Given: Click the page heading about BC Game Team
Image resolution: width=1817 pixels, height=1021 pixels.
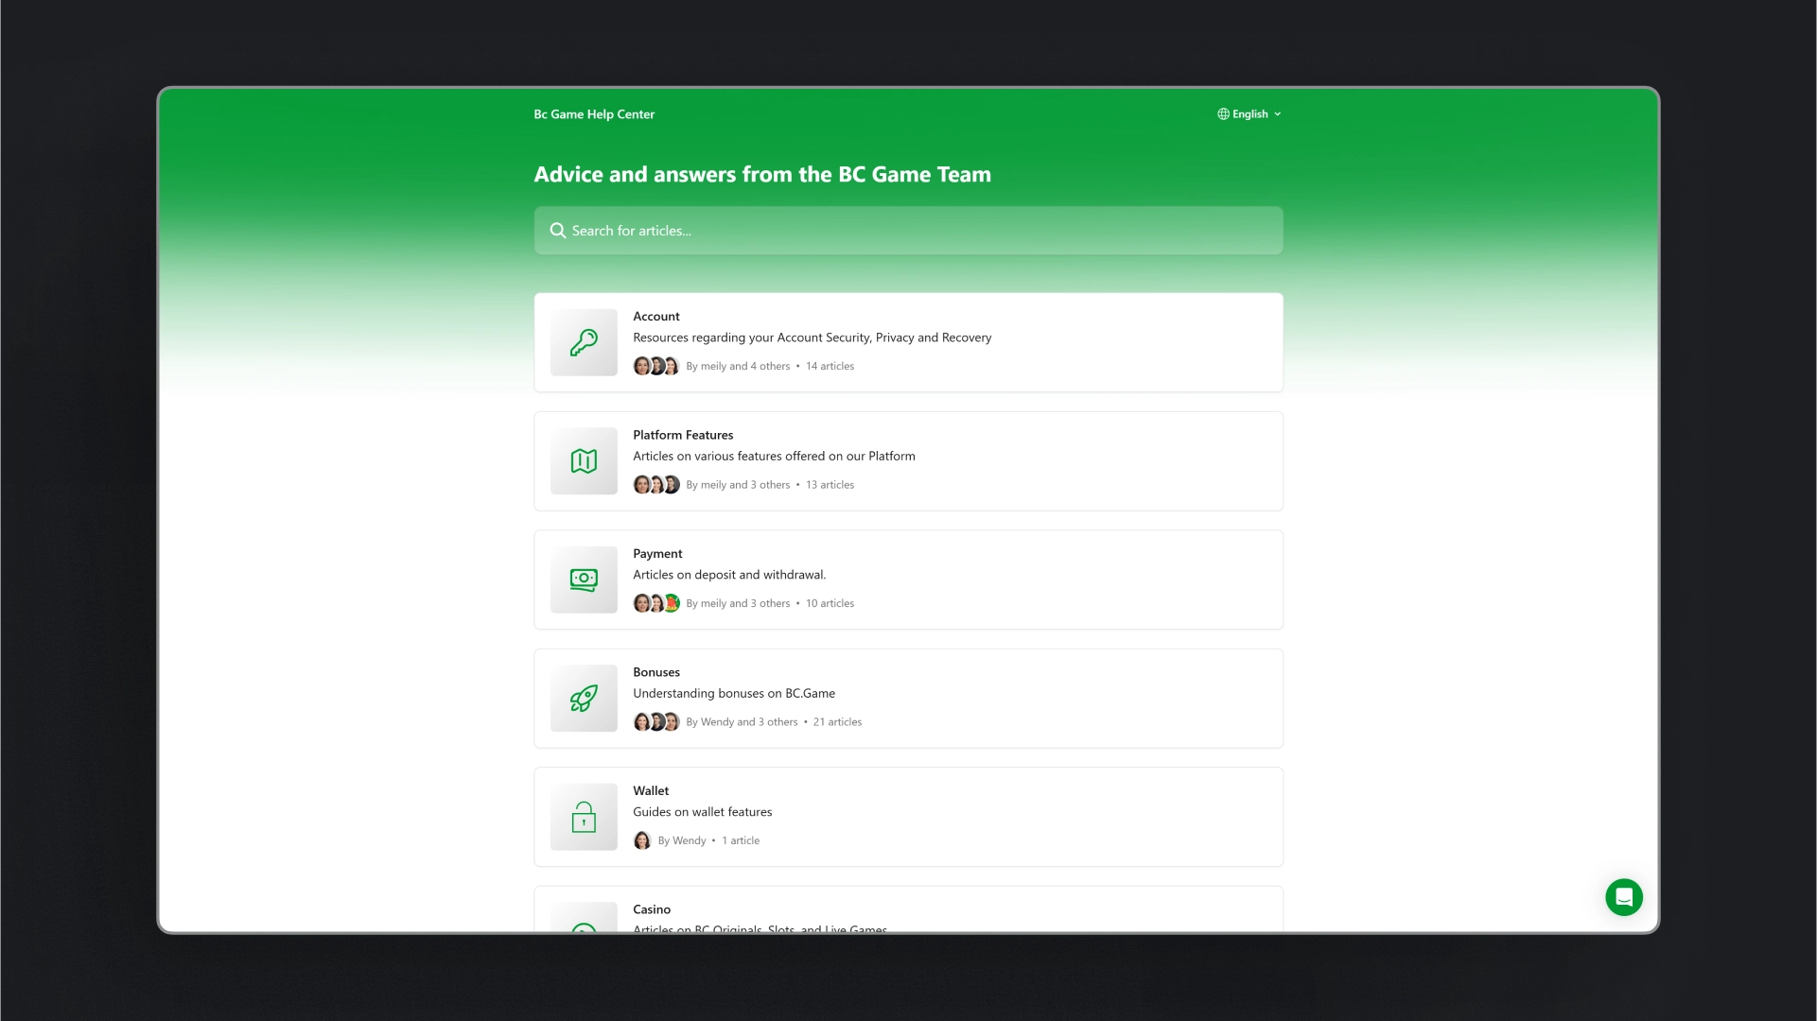Looking at the screenshot, I should tap(762, 175).
